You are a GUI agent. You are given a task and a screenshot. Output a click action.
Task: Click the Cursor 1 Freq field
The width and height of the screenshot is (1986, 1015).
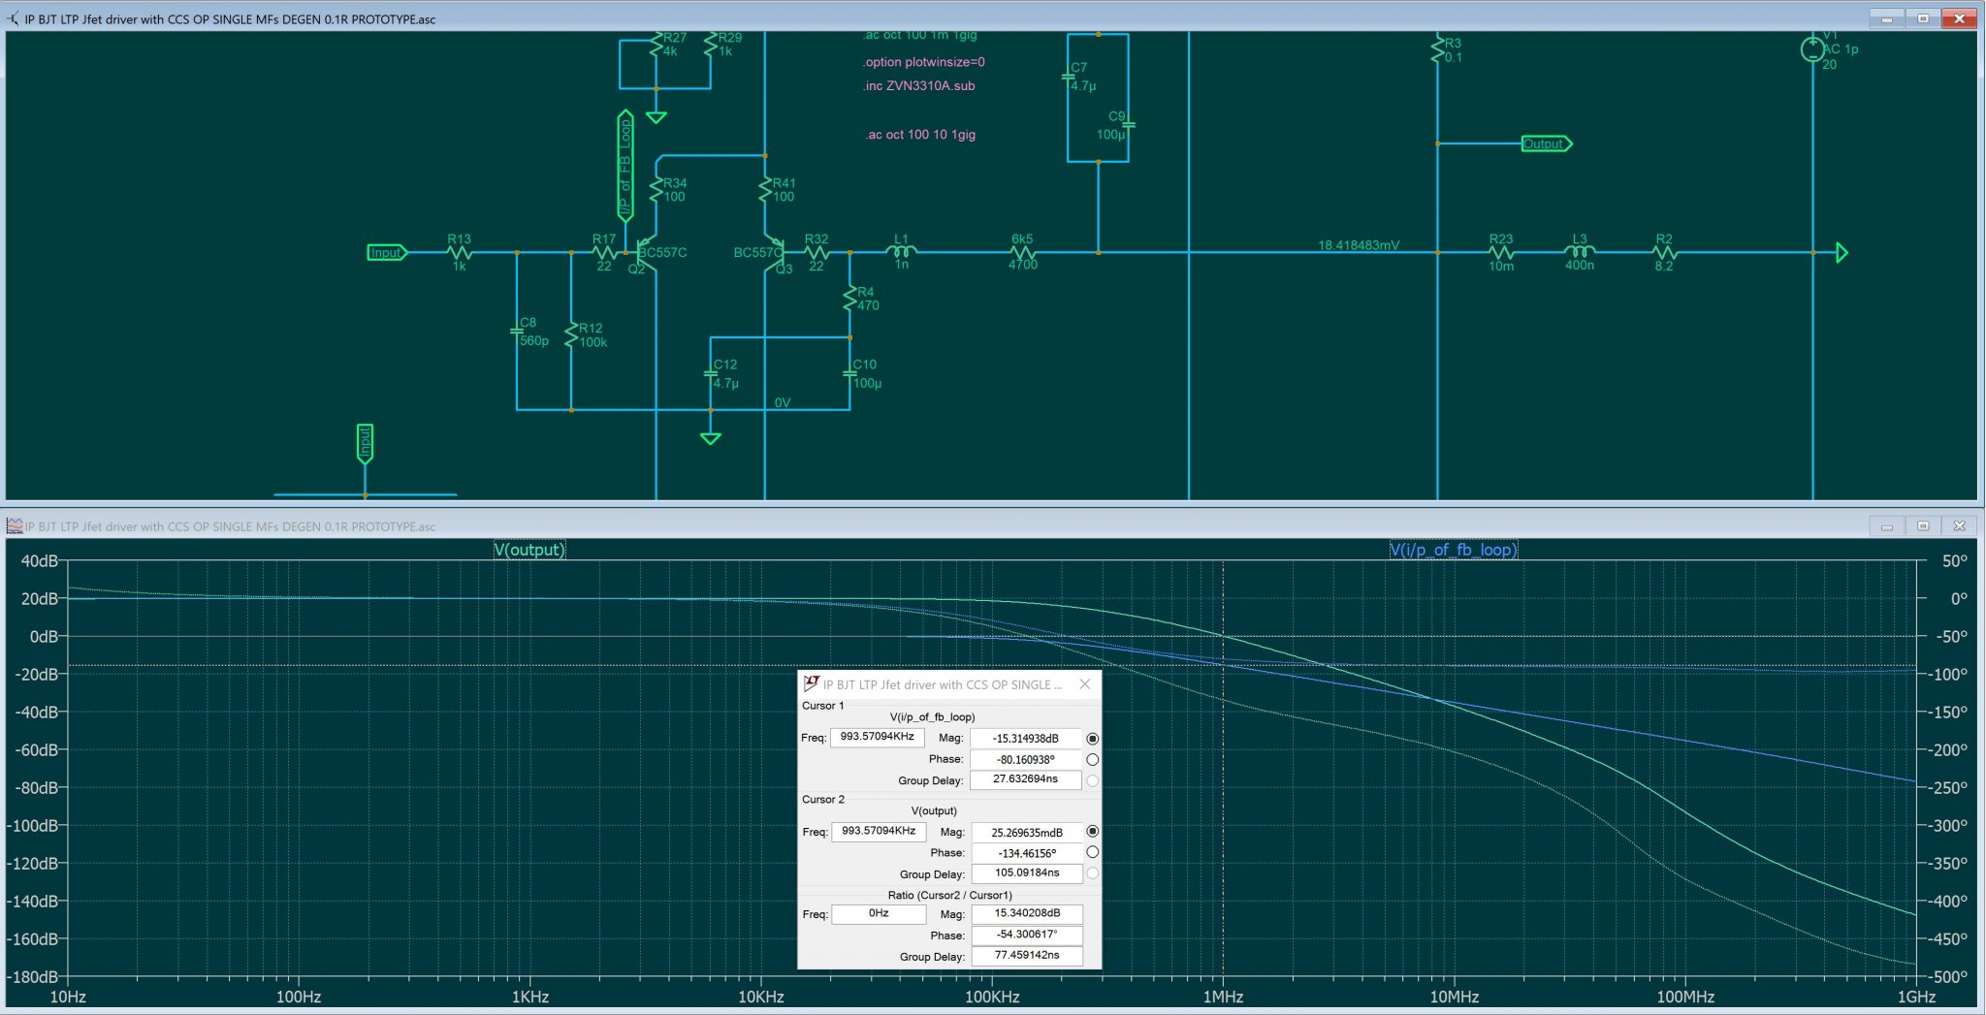[x=877, y=737]
